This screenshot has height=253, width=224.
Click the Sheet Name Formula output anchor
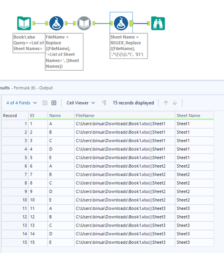pyautogui.click(x=132, y=23)
